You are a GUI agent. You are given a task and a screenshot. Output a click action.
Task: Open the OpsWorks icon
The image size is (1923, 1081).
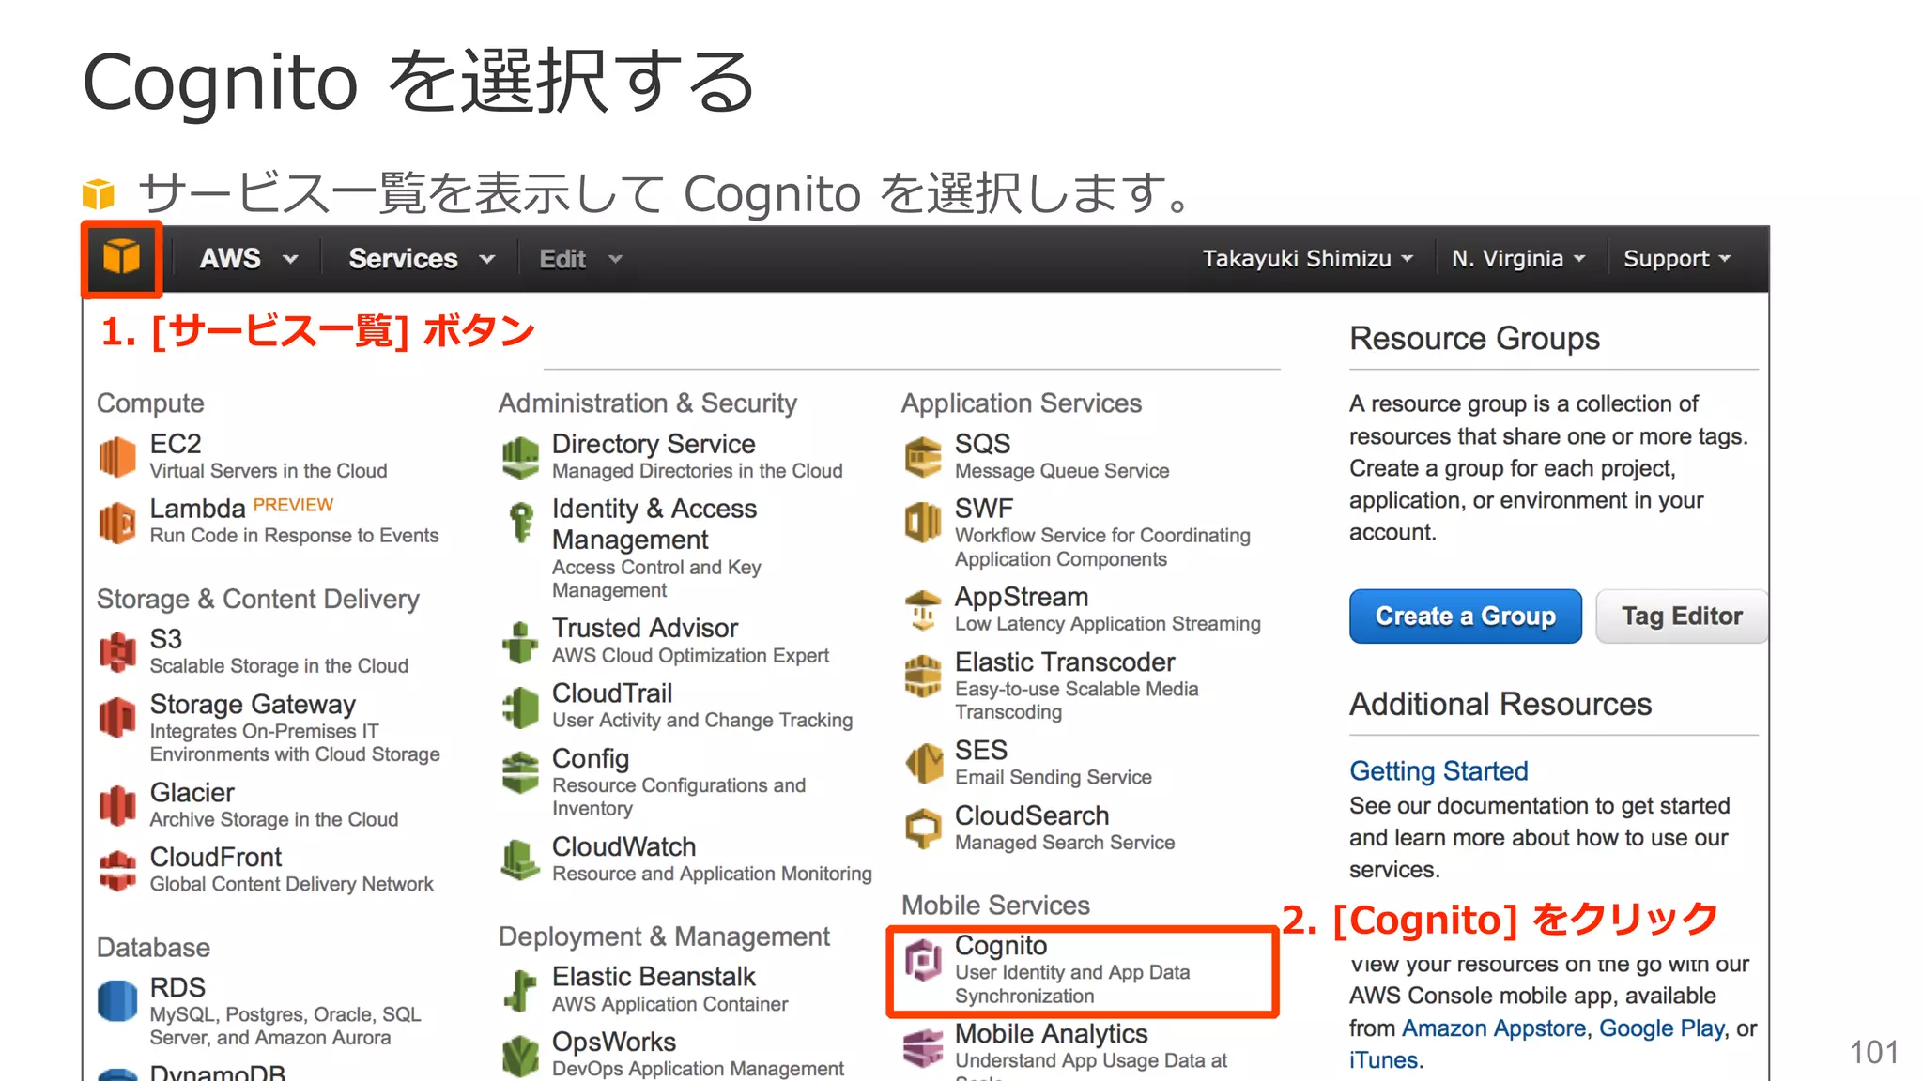[x=520, y=1055]
